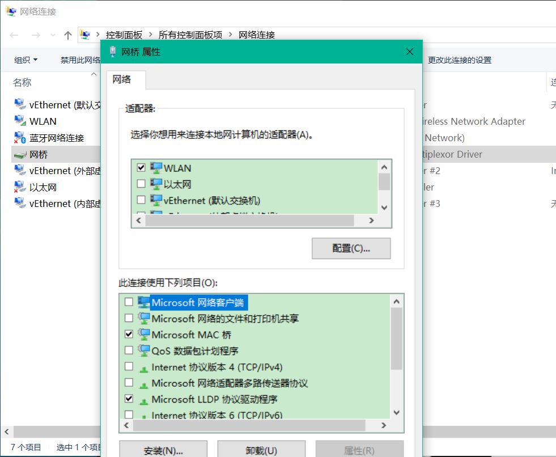Screen dimensions: 556x457
Task: Enable Internet 协议版本 4 (TCP/IPv4) checkbox
Action: pos(129,366)
